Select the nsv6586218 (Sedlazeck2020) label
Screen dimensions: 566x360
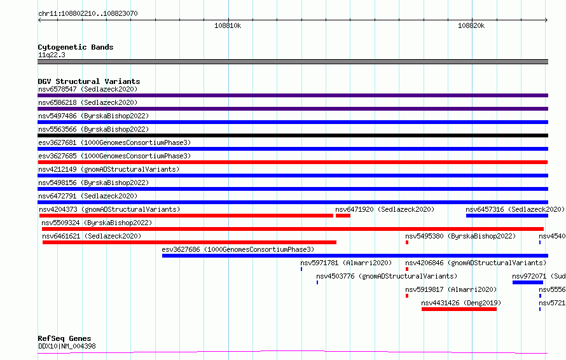88,102
